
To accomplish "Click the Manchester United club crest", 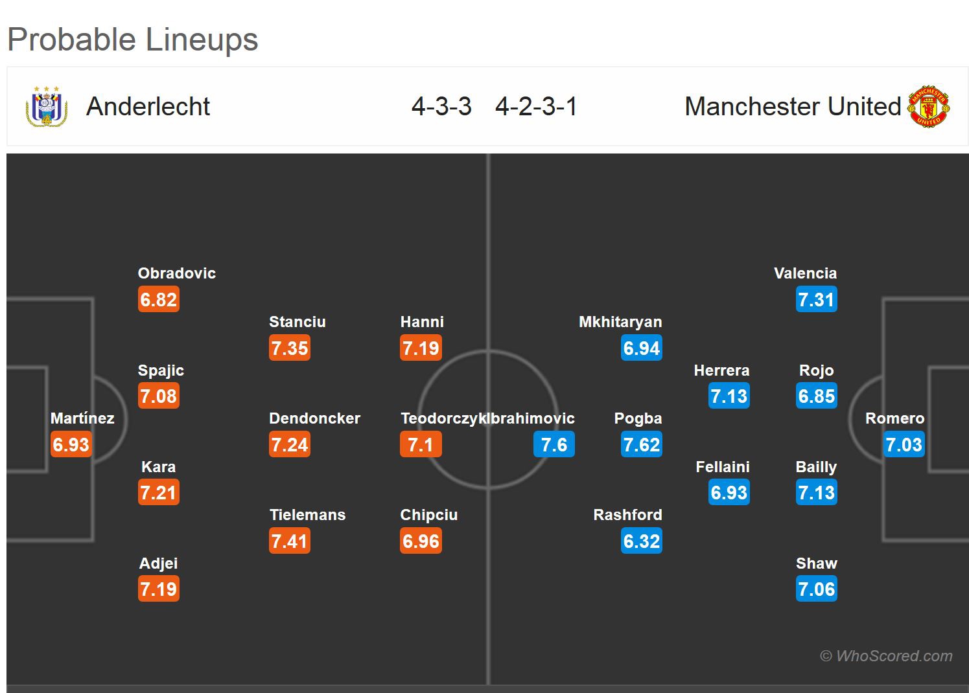I will (x=929, y=106).
